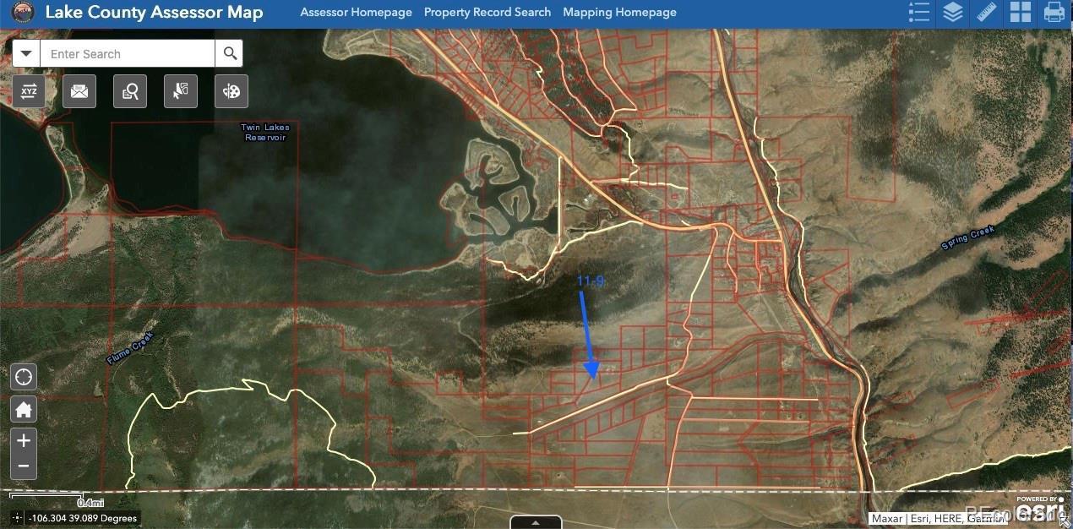Open the Legend panel icon

(x=919, y=13)
